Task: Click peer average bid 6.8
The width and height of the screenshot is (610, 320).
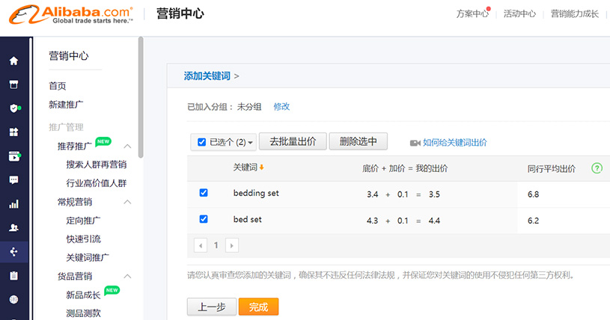Action: (534, 194)
